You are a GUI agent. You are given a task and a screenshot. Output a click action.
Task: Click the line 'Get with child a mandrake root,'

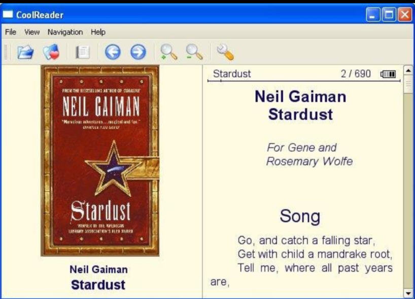coord(315,254)
